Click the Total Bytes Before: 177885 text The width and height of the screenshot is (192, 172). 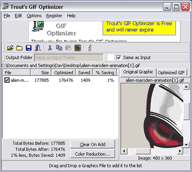coord(39,143)
